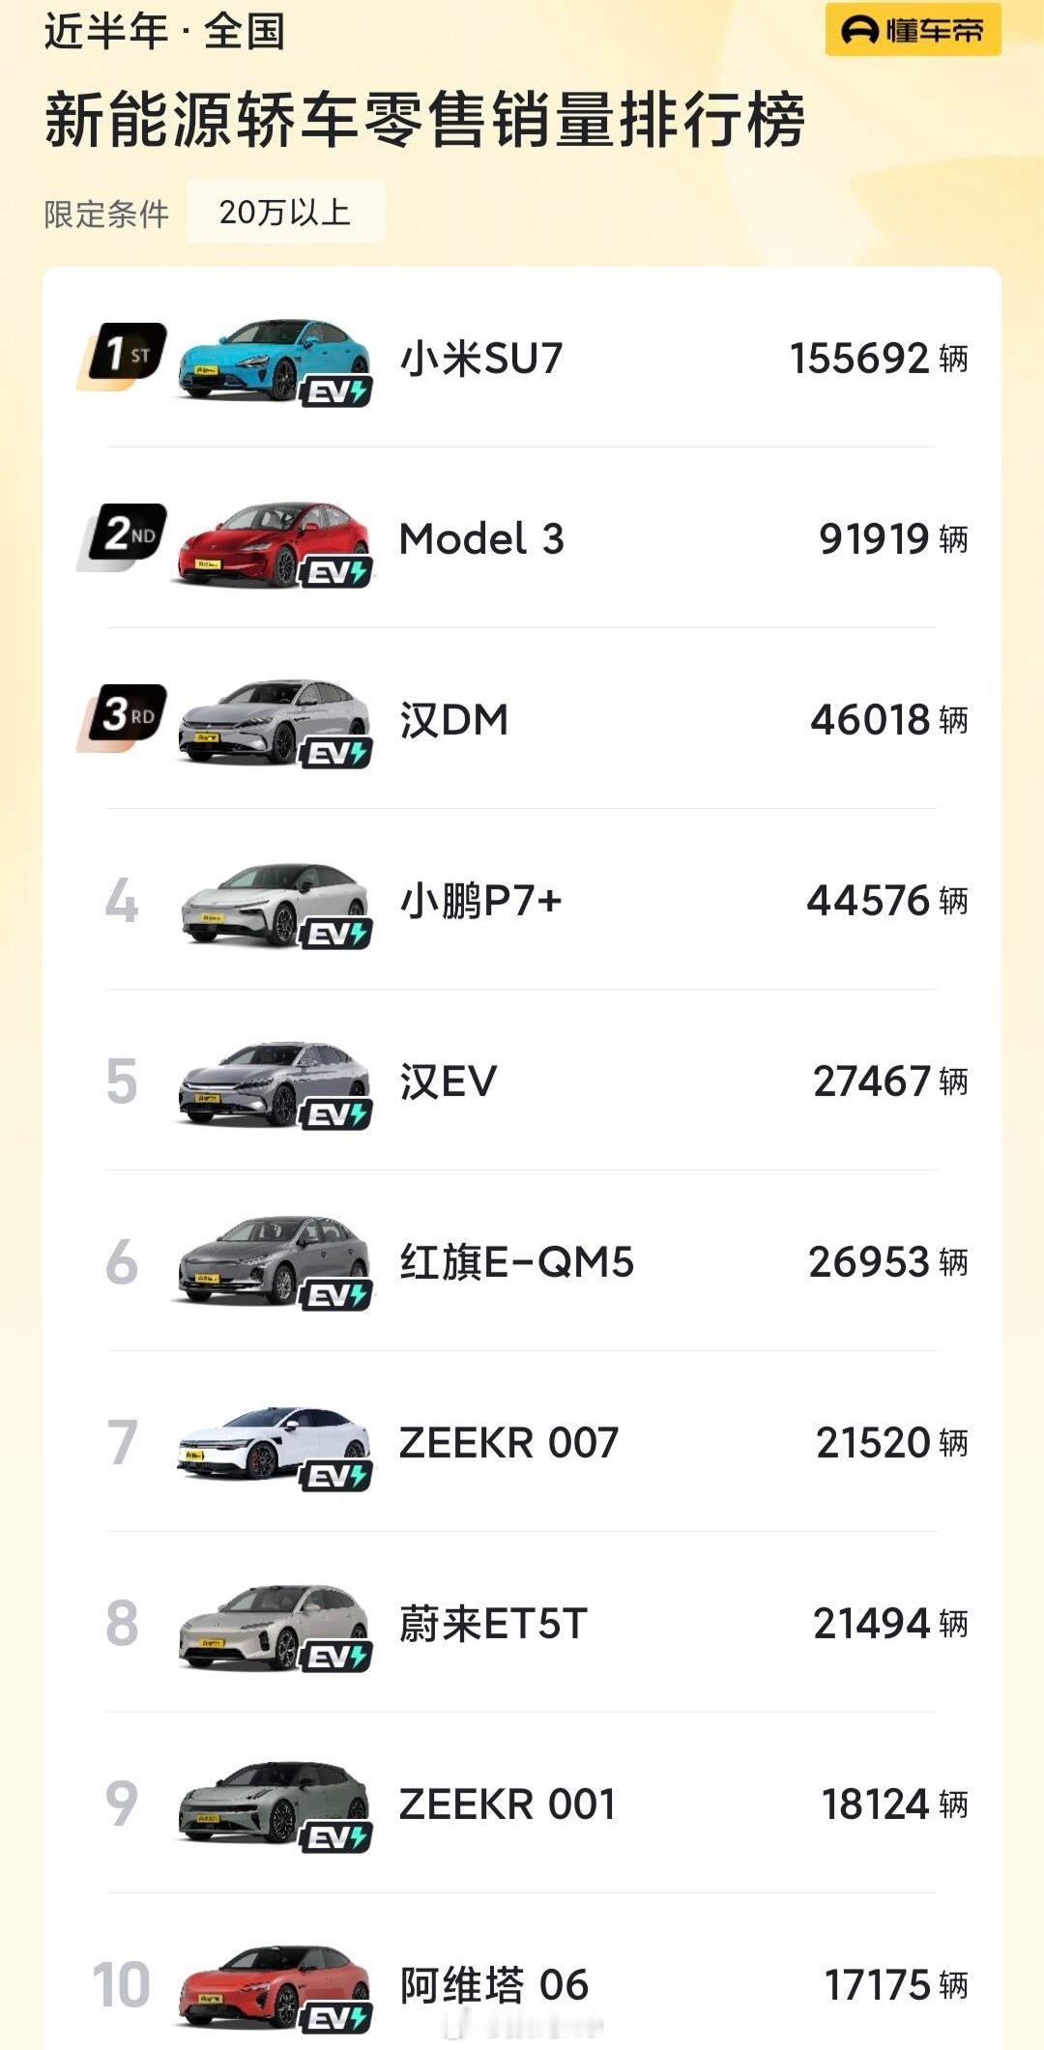This screenshot has height=2050, width=1044.
Task: Open the 小米SU7 car thumbnail
Action: coord(274,359)
